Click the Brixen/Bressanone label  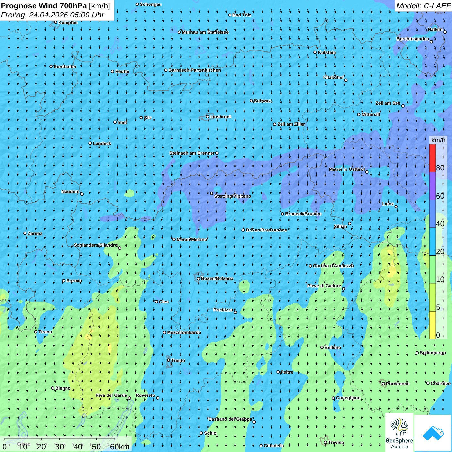(266, 230)
